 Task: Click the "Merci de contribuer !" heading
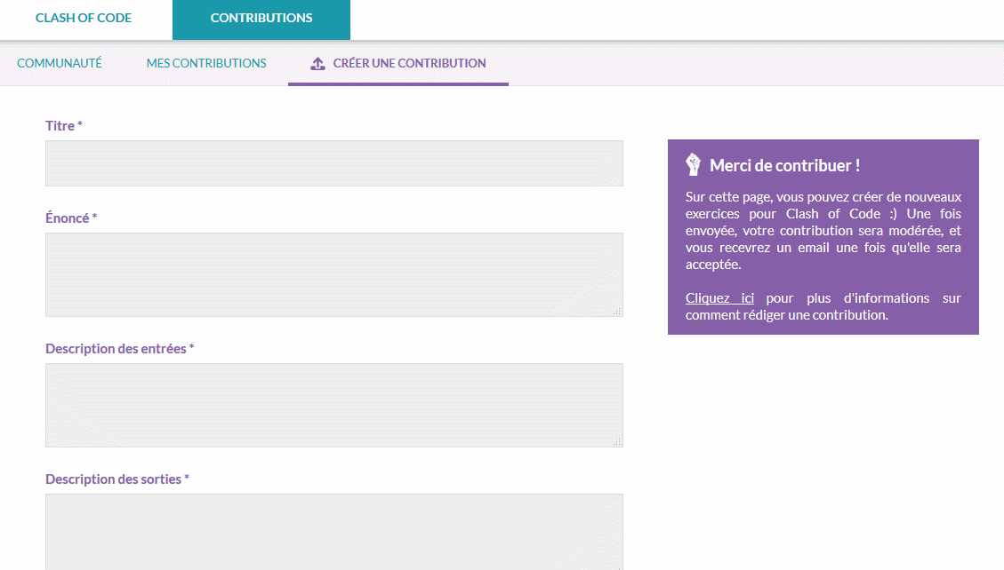click(x=784, y=165)
